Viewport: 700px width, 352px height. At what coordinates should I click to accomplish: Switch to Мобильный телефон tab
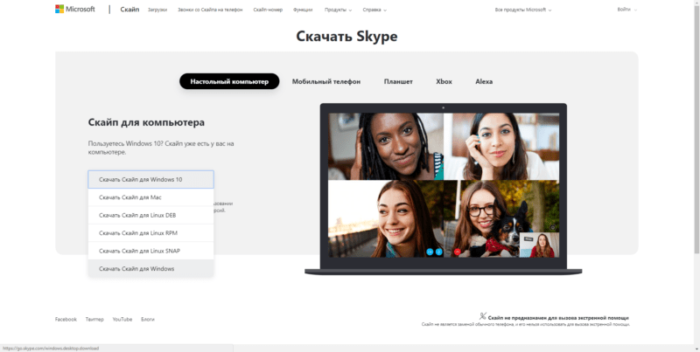(325, 81)
